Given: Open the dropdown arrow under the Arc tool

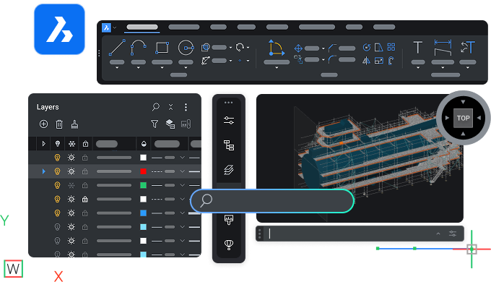Looking at the screenshot, I should pos(138,68).
